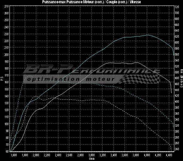
Task: Click the 3,000 tick on the x-axis
Action: 91,155
